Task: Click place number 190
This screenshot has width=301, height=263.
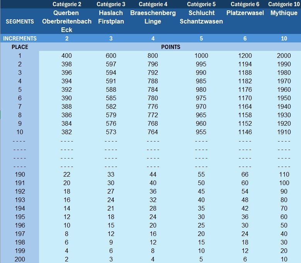Action: 20,174
